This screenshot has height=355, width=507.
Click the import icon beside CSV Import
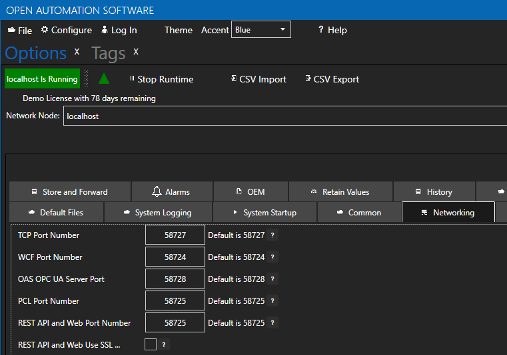pyautogui.click(x=234, y=78)
